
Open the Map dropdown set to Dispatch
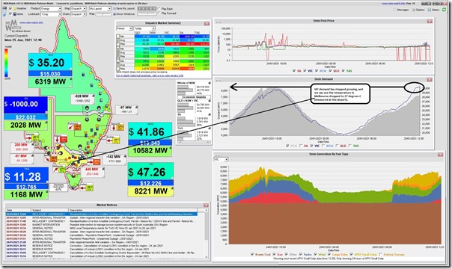pos(79,9)
